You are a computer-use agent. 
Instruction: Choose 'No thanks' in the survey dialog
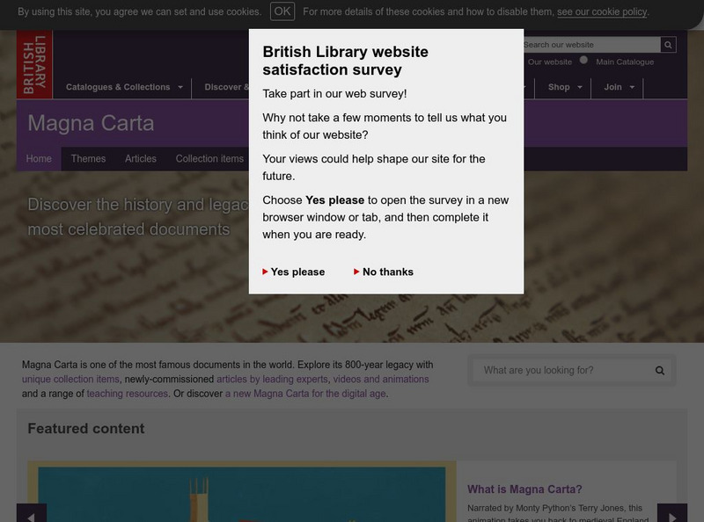click(x=384, y=272)
